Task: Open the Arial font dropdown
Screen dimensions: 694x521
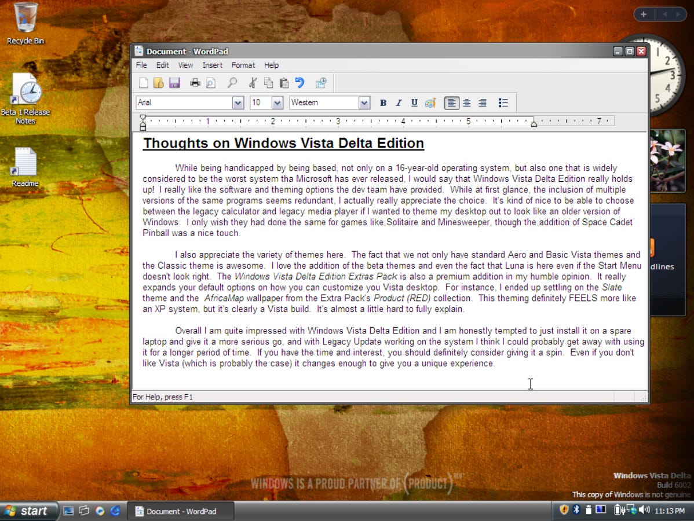Action: (238, 102)
